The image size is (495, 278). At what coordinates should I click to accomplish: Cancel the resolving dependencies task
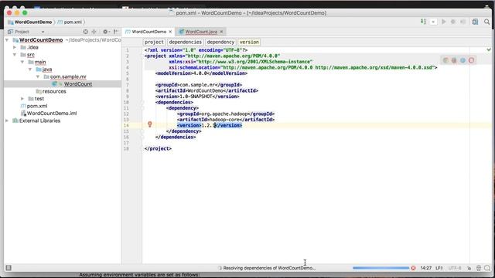click(x=413, y=268)
